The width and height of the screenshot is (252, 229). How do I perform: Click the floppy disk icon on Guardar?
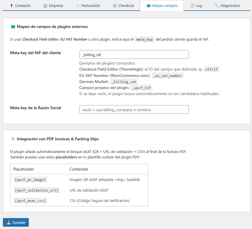tap(9, 223)
